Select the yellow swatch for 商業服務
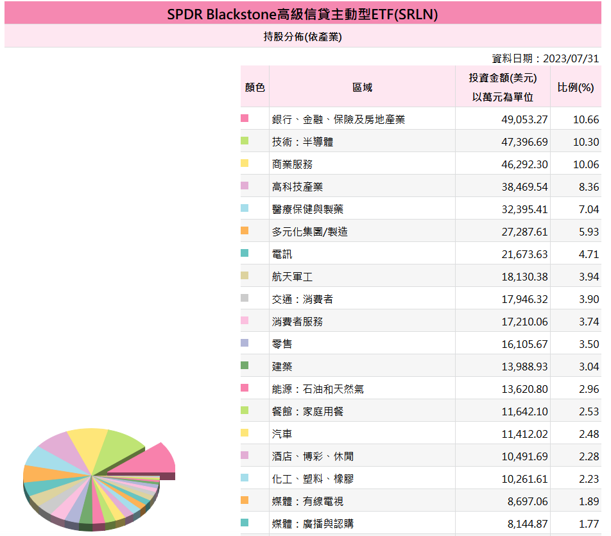This screenshot has height=536, width=611. [245, 164]
